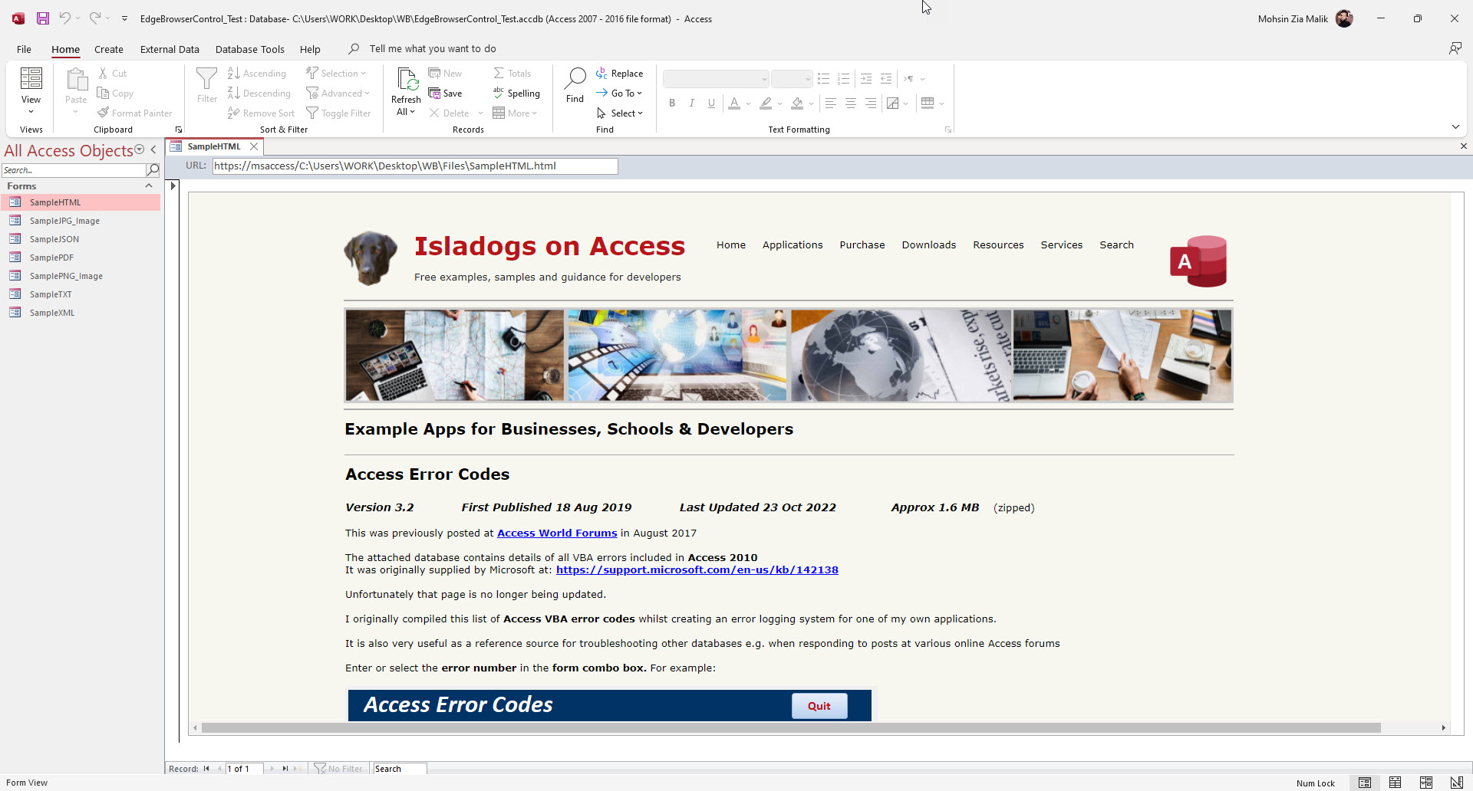Click the Microsoft Access logo on the webpage
1473x791 pixels.
point(1198,261)
